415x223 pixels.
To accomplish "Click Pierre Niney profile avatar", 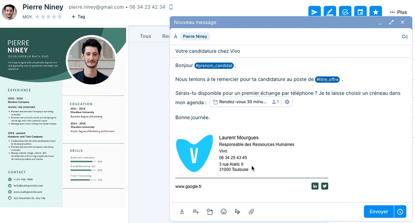I will [10, 12].
